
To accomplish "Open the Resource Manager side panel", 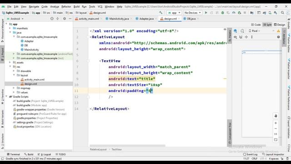I will point(2,31).
